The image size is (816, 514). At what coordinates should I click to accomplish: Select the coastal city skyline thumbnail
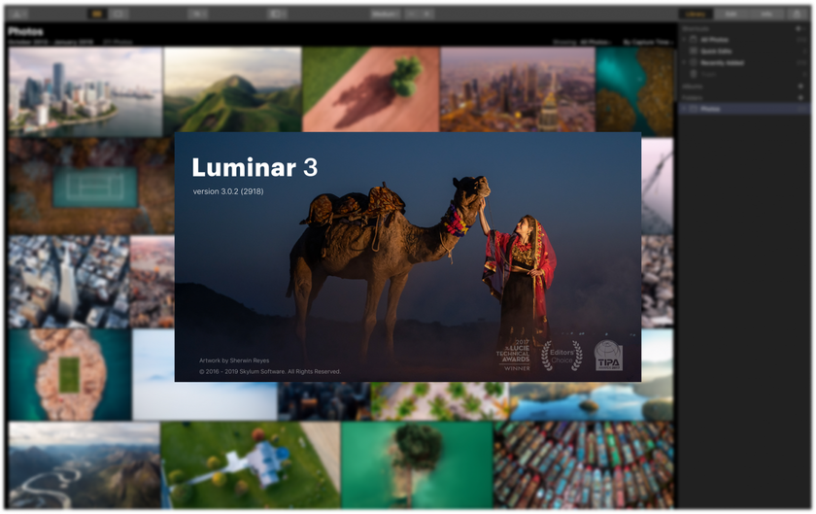click(x=85, y=91)
